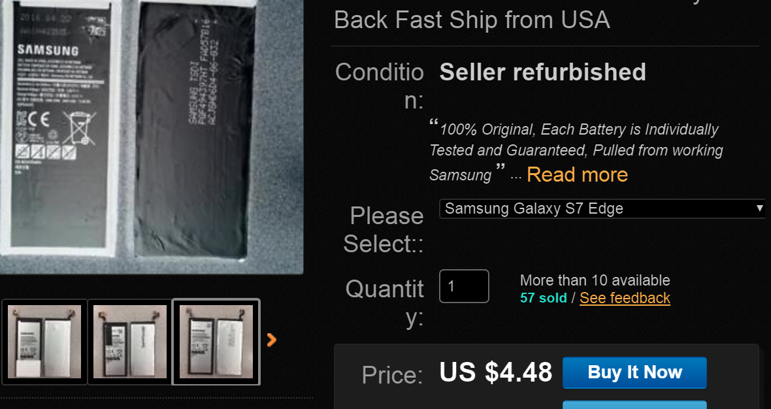Viewport: 771px width, 409px height.
Task: Click the orange next-thumbnails arrow
Action: [x=271, y=340]
